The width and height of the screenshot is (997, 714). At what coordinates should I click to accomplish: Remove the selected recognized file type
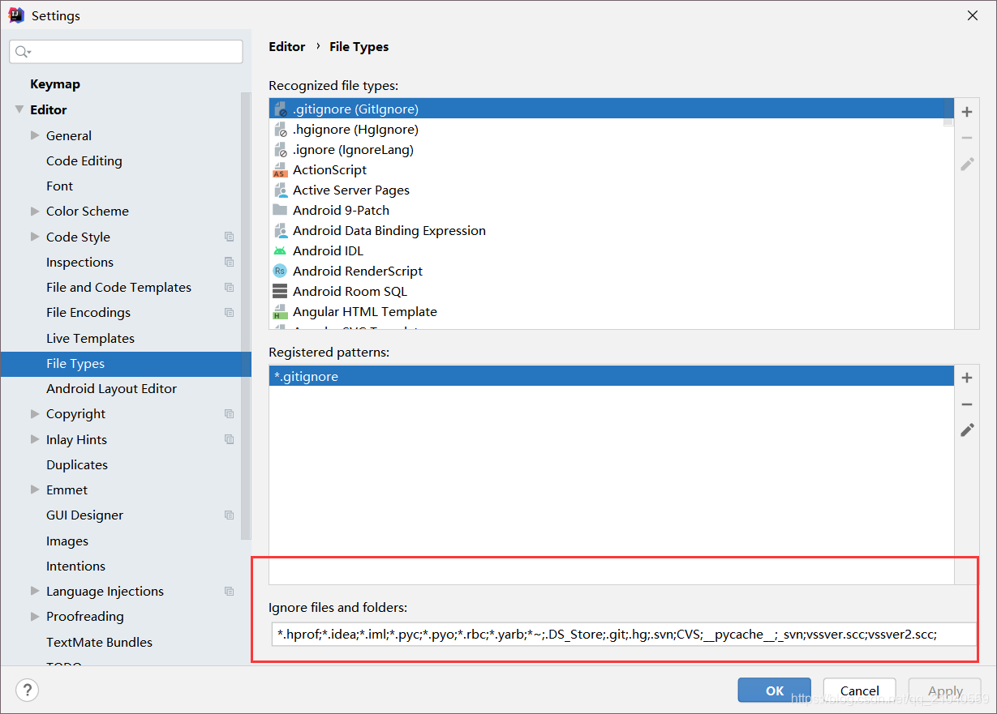(x=967, y=138)
